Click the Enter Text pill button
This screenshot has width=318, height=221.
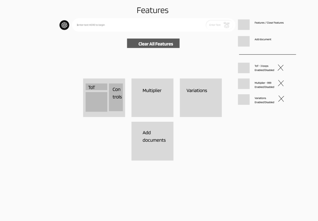point(215,25)
